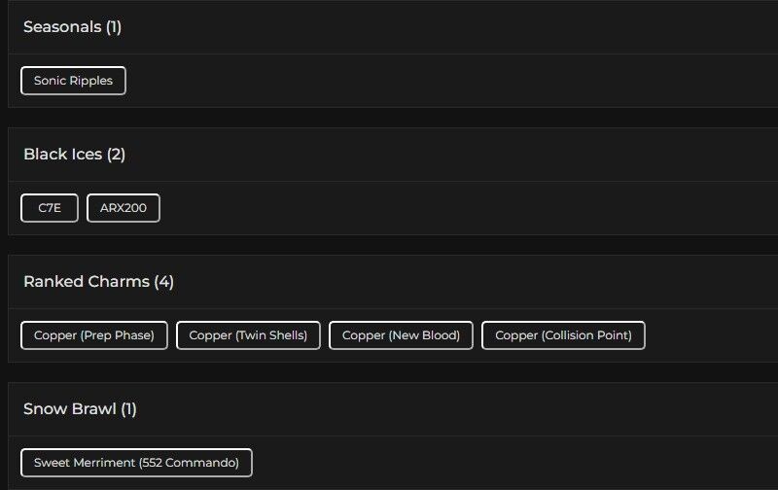Pick the Copper (New Blood) charm
Screen dimensions: 778x490
[401, 335]
